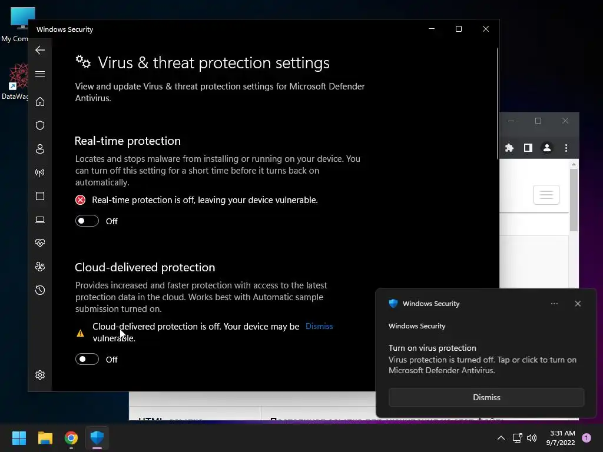Image resolution: width=603 pixels, height=452 pixels.
Task: Open App & browser control icon
Action: 40,196
